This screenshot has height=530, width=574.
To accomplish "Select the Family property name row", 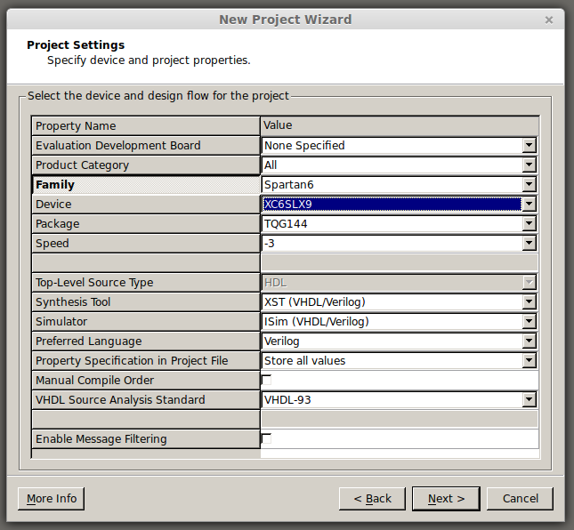I will click(146, 185).
